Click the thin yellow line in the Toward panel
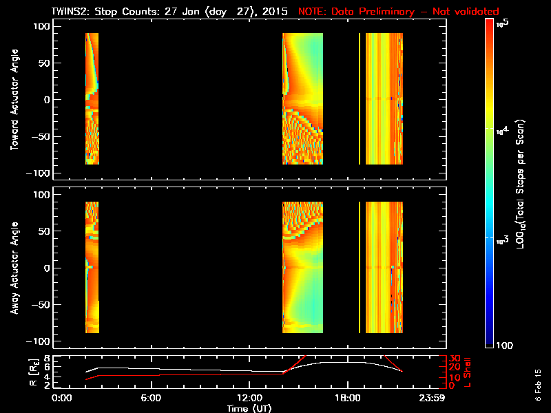 (x=360, y=98)
